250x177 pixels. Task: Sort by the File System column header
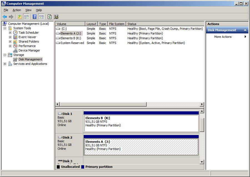point(117,24)
